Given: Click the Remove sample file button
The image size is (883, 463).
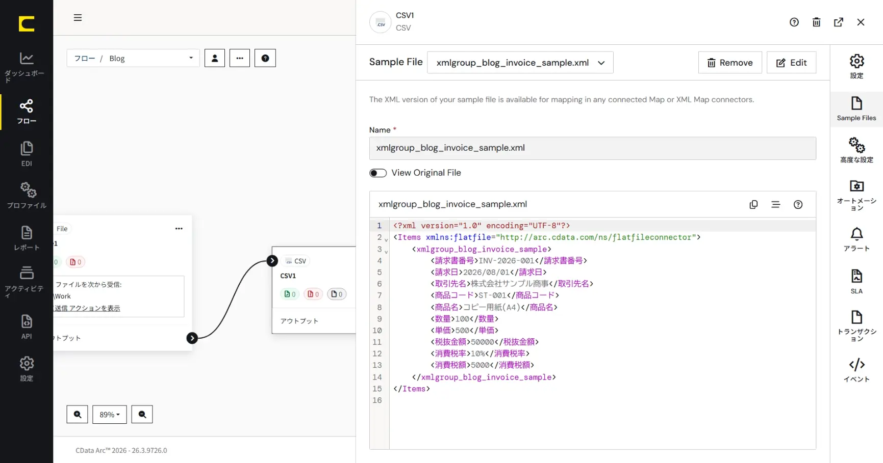Looking at the screenshot, I should click(x=730, y=63).
